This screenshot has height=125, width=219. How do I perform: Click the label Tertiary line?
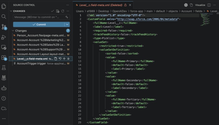[x=129, y=107]
